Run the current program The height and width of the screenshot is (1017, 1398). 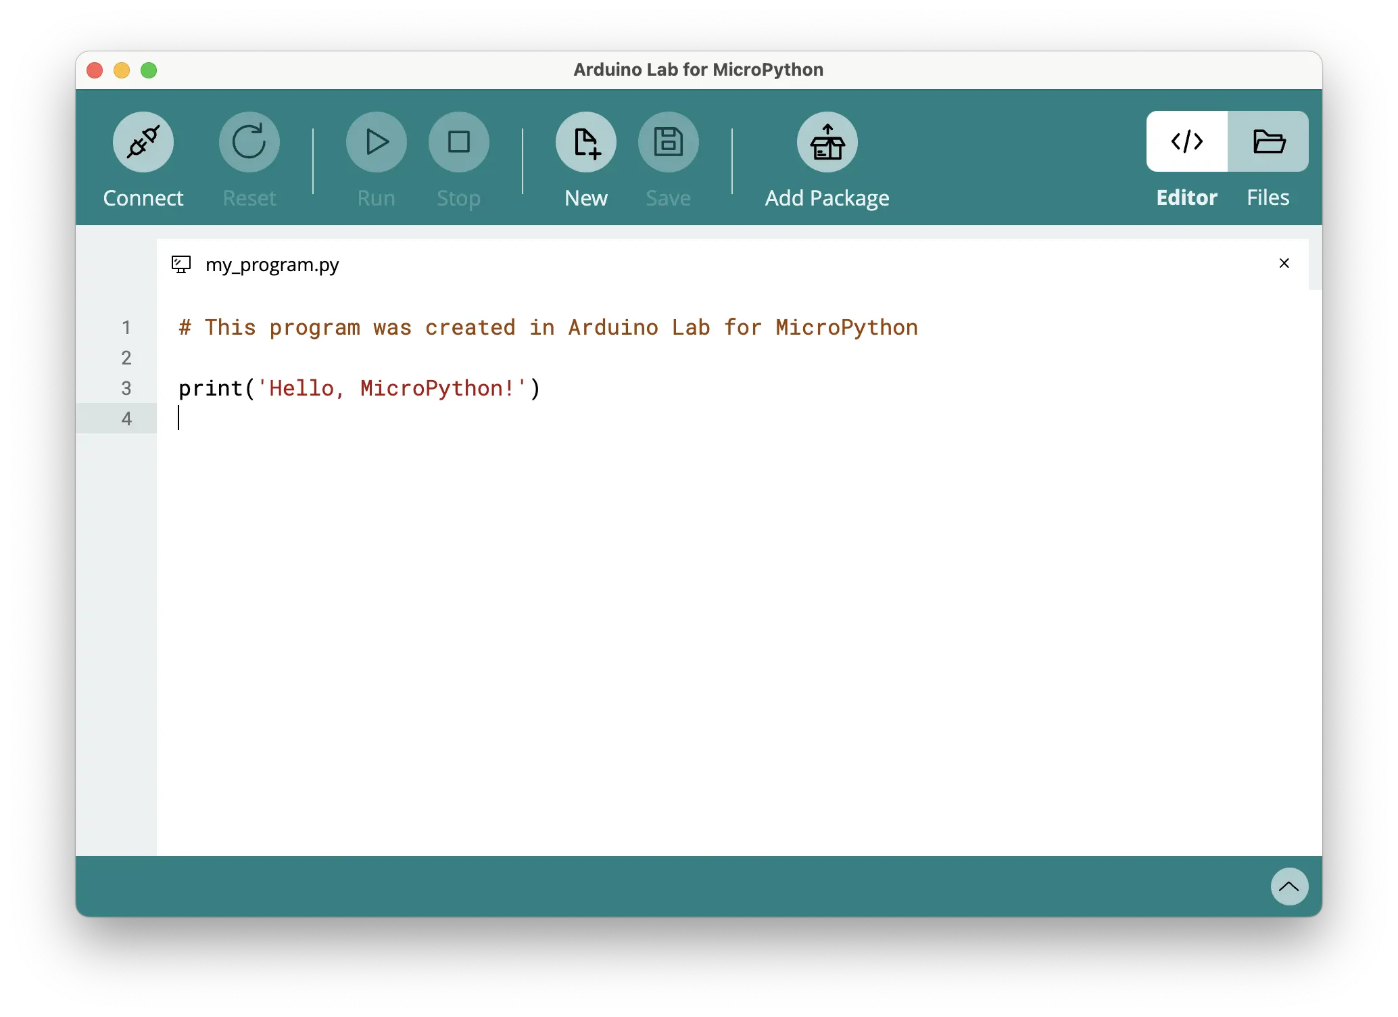[376, 141]
